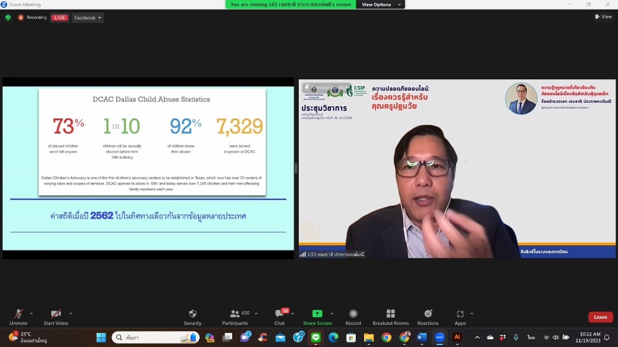
Task: Click the microphone tray icon
Action: pyautogui.click(x=516, y=337)
